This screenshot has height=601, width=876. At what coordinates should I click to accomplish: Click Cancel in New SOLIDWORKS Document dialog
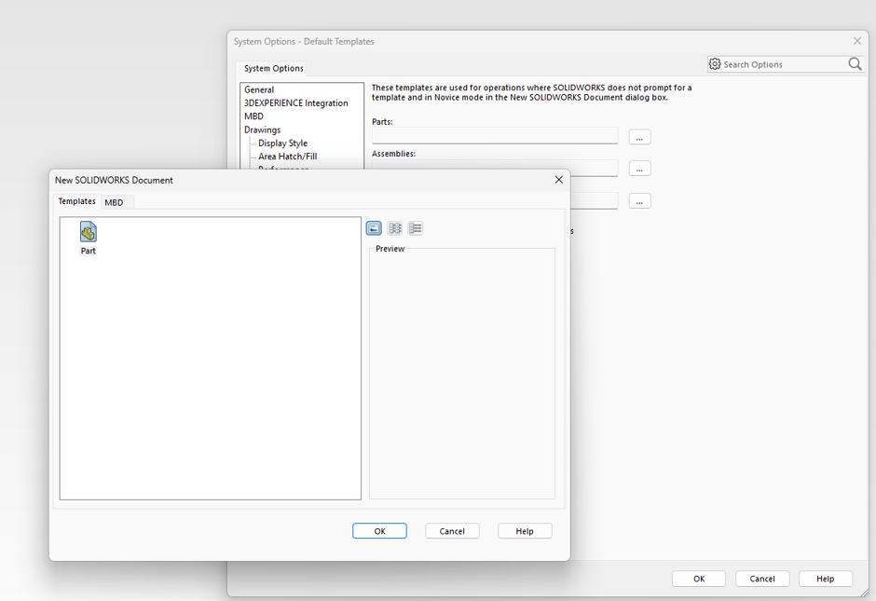pos(452,531)
